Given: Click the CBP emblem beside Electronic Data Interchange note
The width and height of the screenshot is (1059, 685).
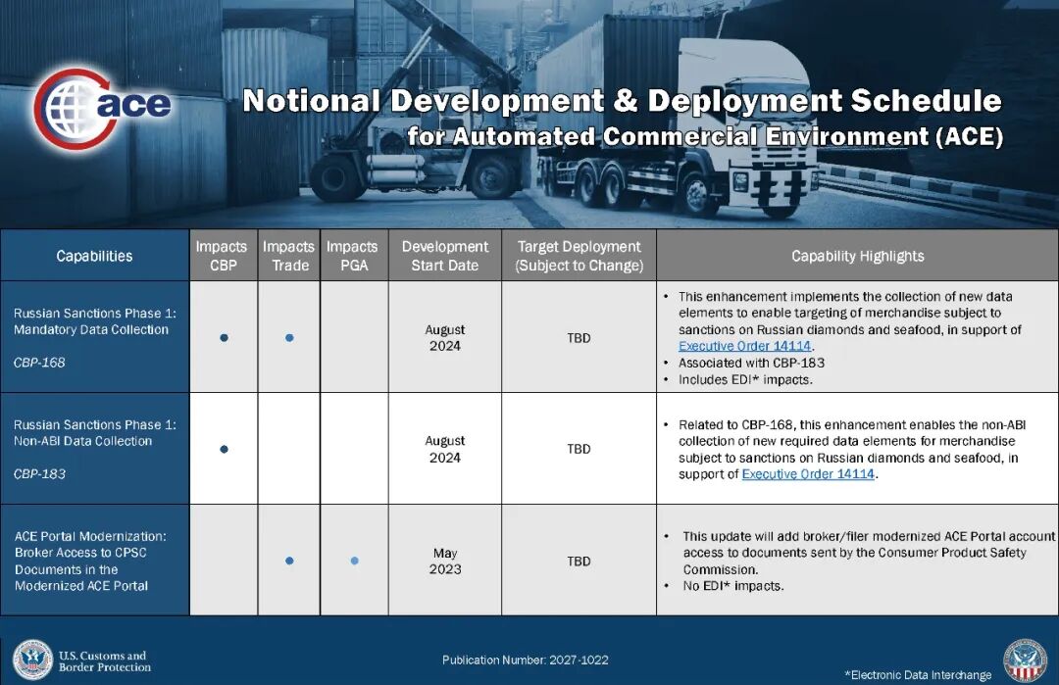Looking at the screenshot, I should coord(1025,661).
